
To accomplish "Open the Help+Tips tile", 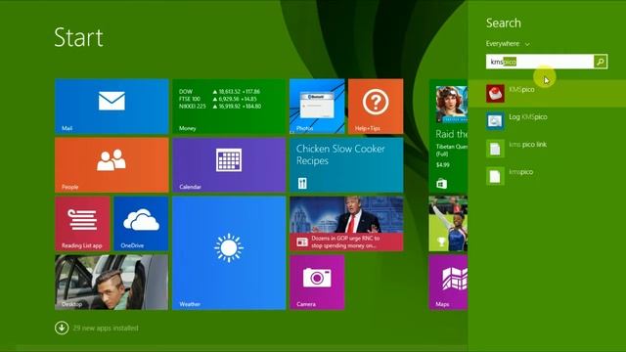I will (x=376, y=107).
